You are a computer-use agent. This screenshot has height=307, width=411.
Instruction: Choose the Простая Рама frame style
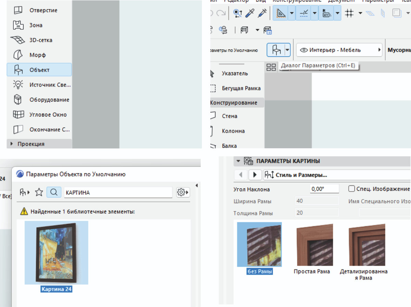[x=312, y=249]
